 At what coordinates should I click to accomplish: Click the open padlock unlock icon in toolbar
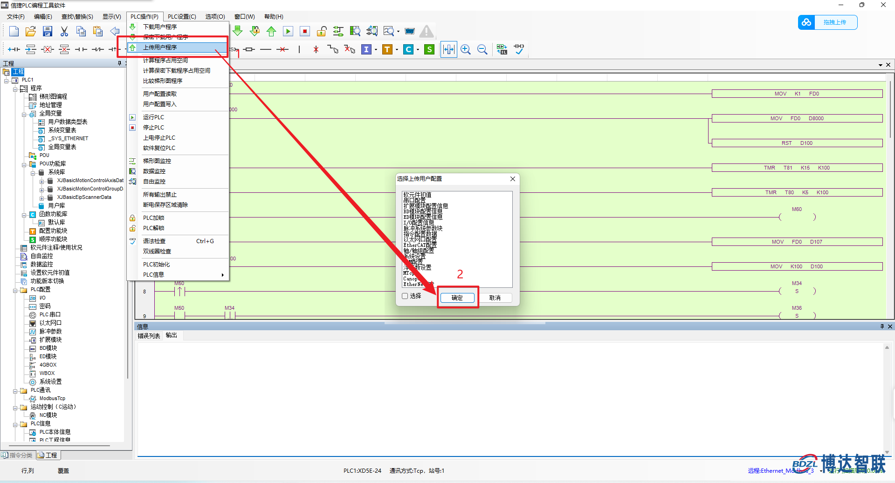tap(322, 31)
